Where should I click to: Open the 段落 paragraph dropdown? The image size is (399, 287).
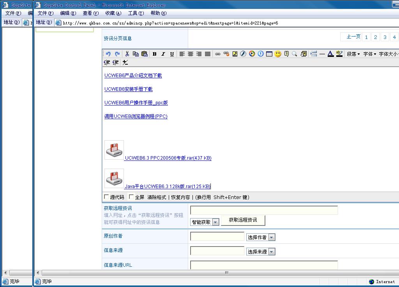coord(353,54)
